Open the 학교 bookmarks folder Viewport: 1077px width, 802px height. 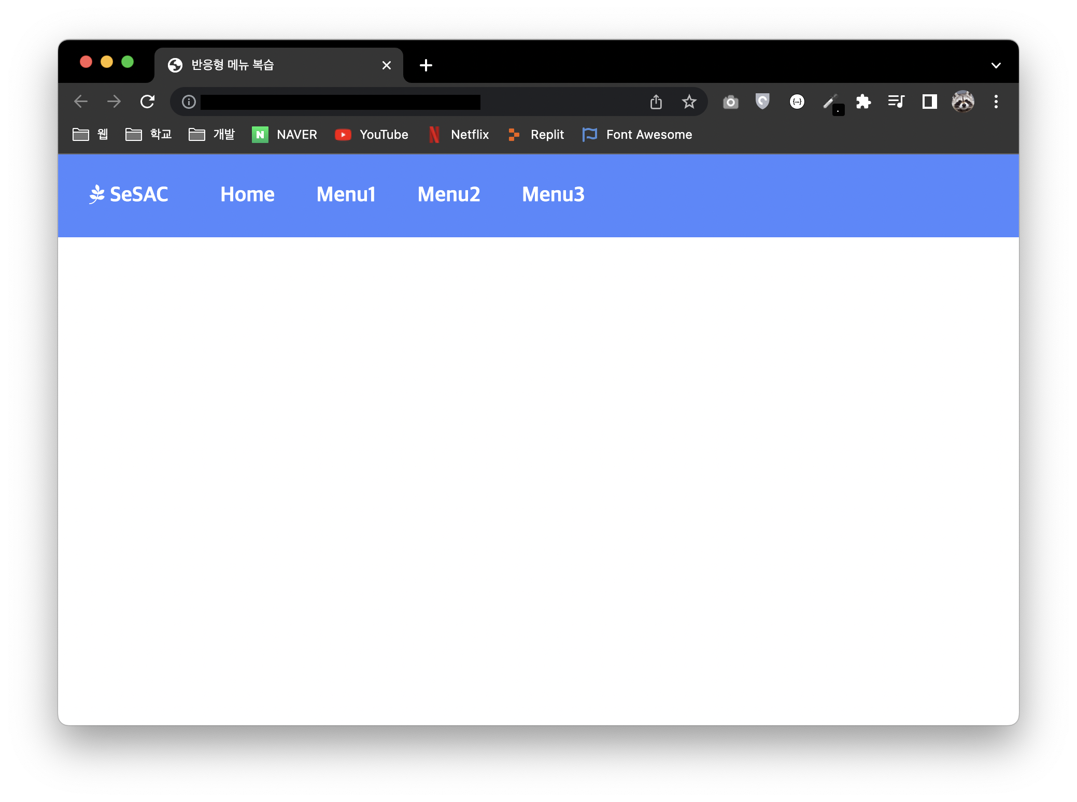coord(149,135)
